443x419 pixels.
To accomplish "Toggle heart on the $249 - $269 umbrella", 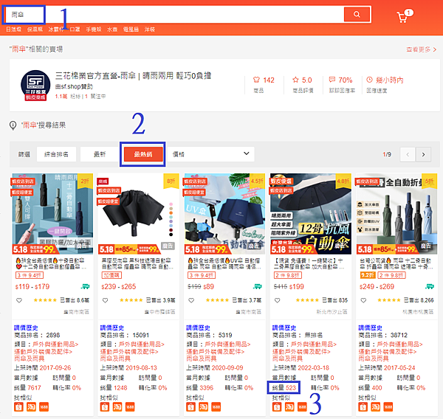I will pos(363,300).
